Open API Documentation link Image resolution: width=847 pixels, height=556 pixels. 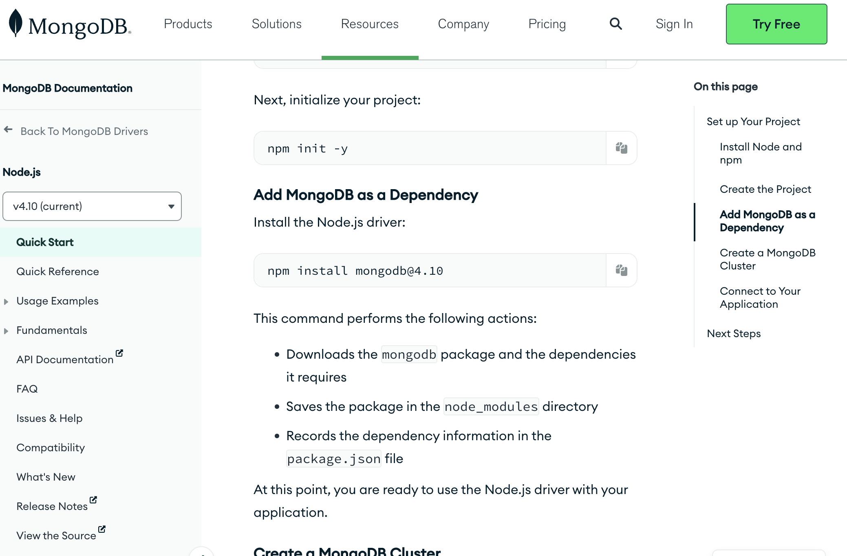pyautogui.click(x=65, y=360)
